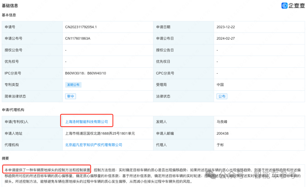Click the 法律状态 label cell
Viewport: 306px width, 187px height.
tap(183, 96)
